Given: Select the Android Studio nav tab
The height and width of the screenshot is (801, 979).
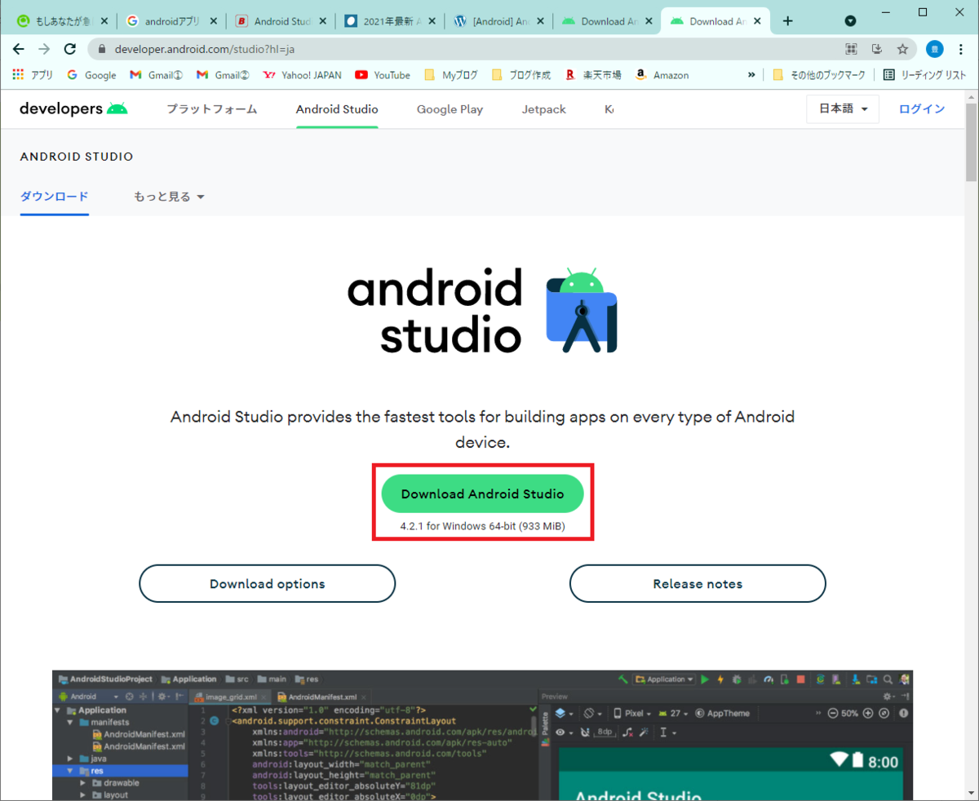Looking at the screenshot, I should (x=337, y=109).
